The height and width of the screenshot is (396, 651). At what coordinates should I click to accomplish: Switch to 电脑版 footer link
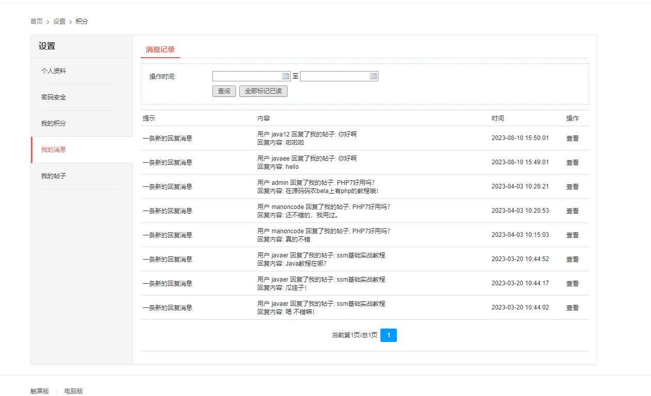tap(74, 391)
